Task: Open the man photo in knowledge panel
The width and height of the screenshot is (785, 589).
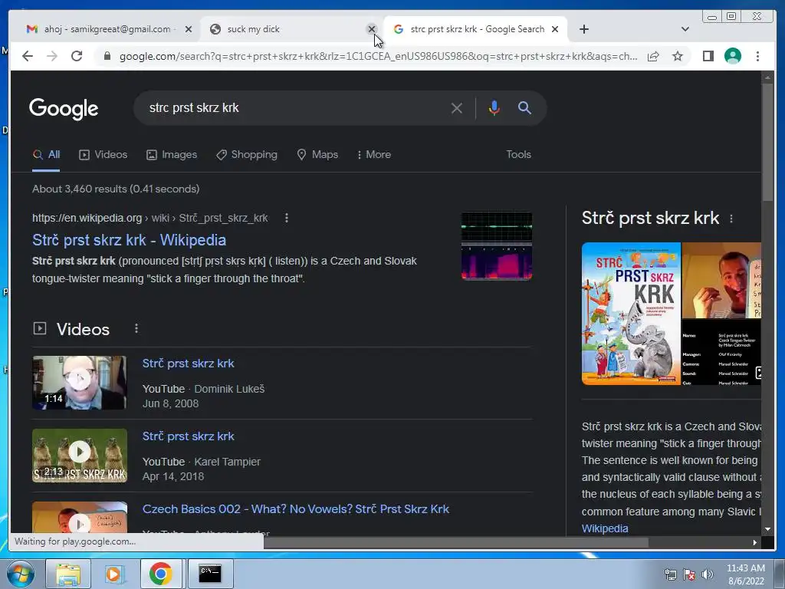Action: 721,281
